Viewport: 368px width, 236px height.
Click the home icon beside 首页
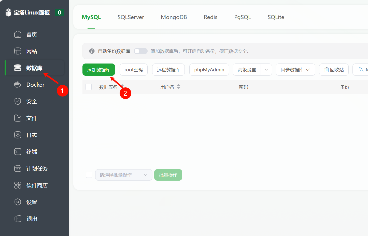tap(18, 34)
